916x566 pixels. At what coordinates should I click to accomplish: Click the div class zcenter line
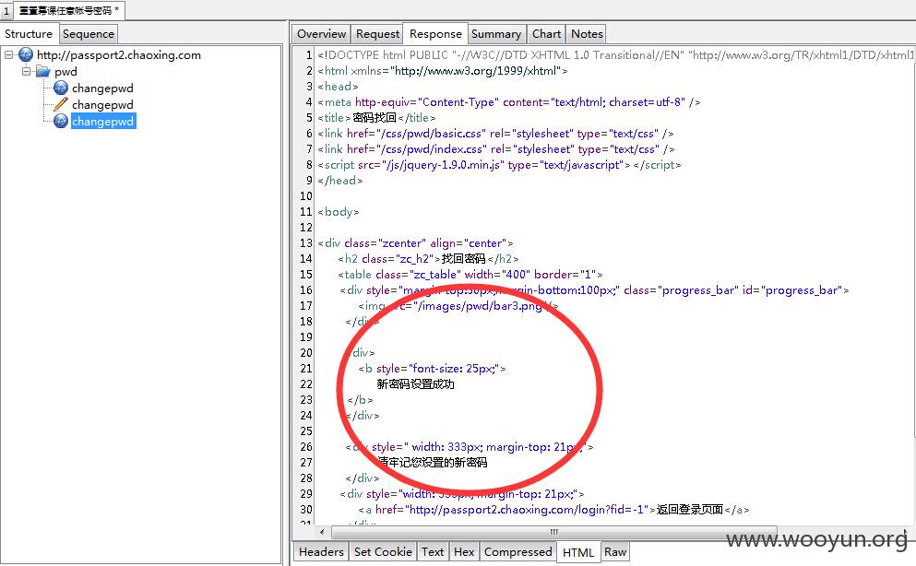[415, 242]
